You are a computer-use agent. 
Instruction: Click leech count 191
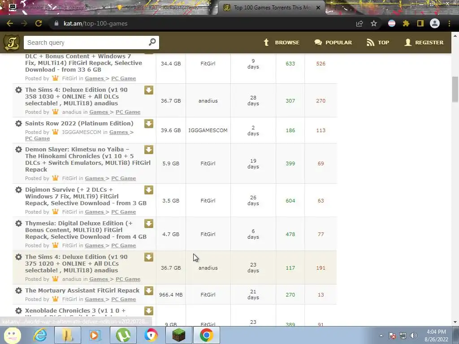[321, 268]
